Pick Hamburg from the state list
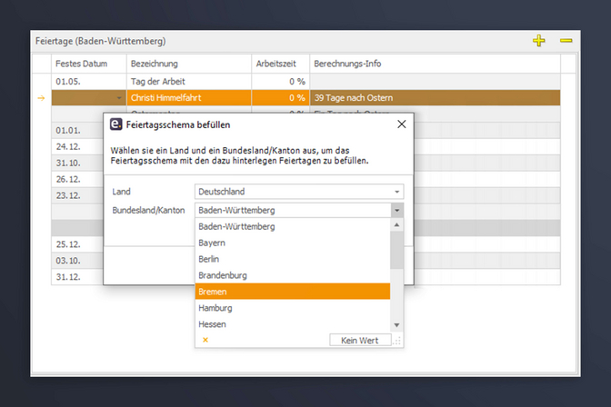This screenshot has width=611, height=407. pos(292,308)
